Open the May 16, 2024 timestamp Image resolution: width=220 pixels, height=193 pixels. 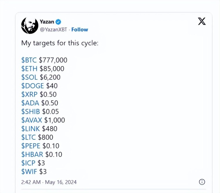click(x=61, y=182)
